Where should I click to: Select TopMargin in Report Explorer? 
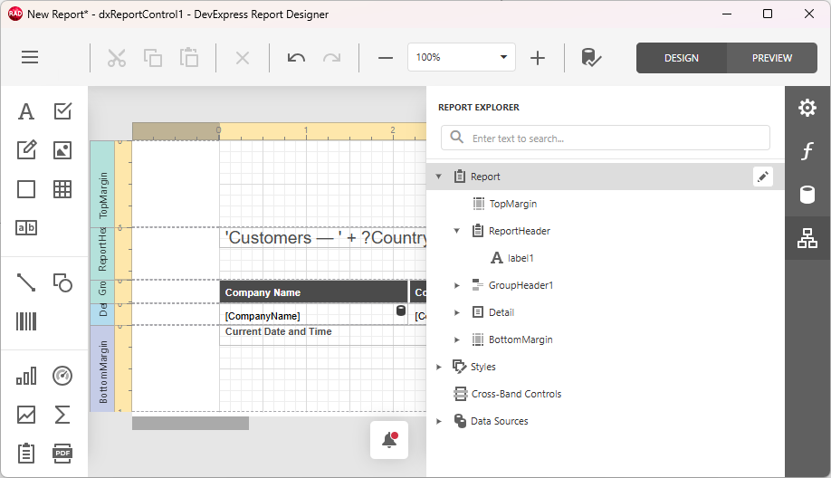(512, 204)
